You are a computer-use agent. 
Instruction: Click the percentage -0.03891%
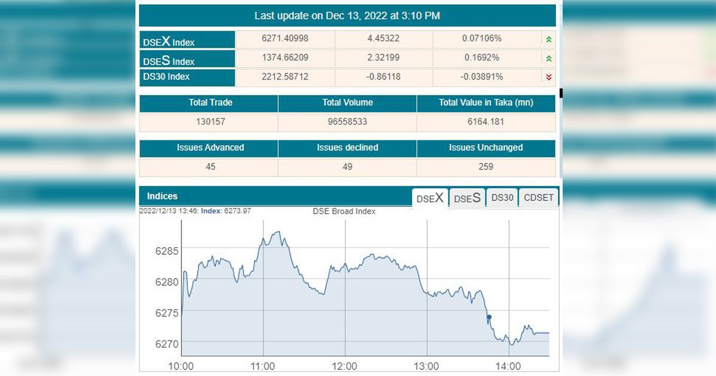tap(482, 76)
